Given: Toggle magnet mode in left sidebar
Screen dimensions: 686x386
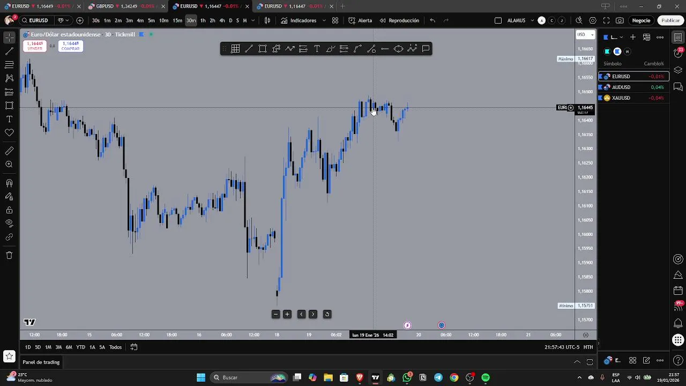Looking at the screenshot, I should (x=9, y=183).
